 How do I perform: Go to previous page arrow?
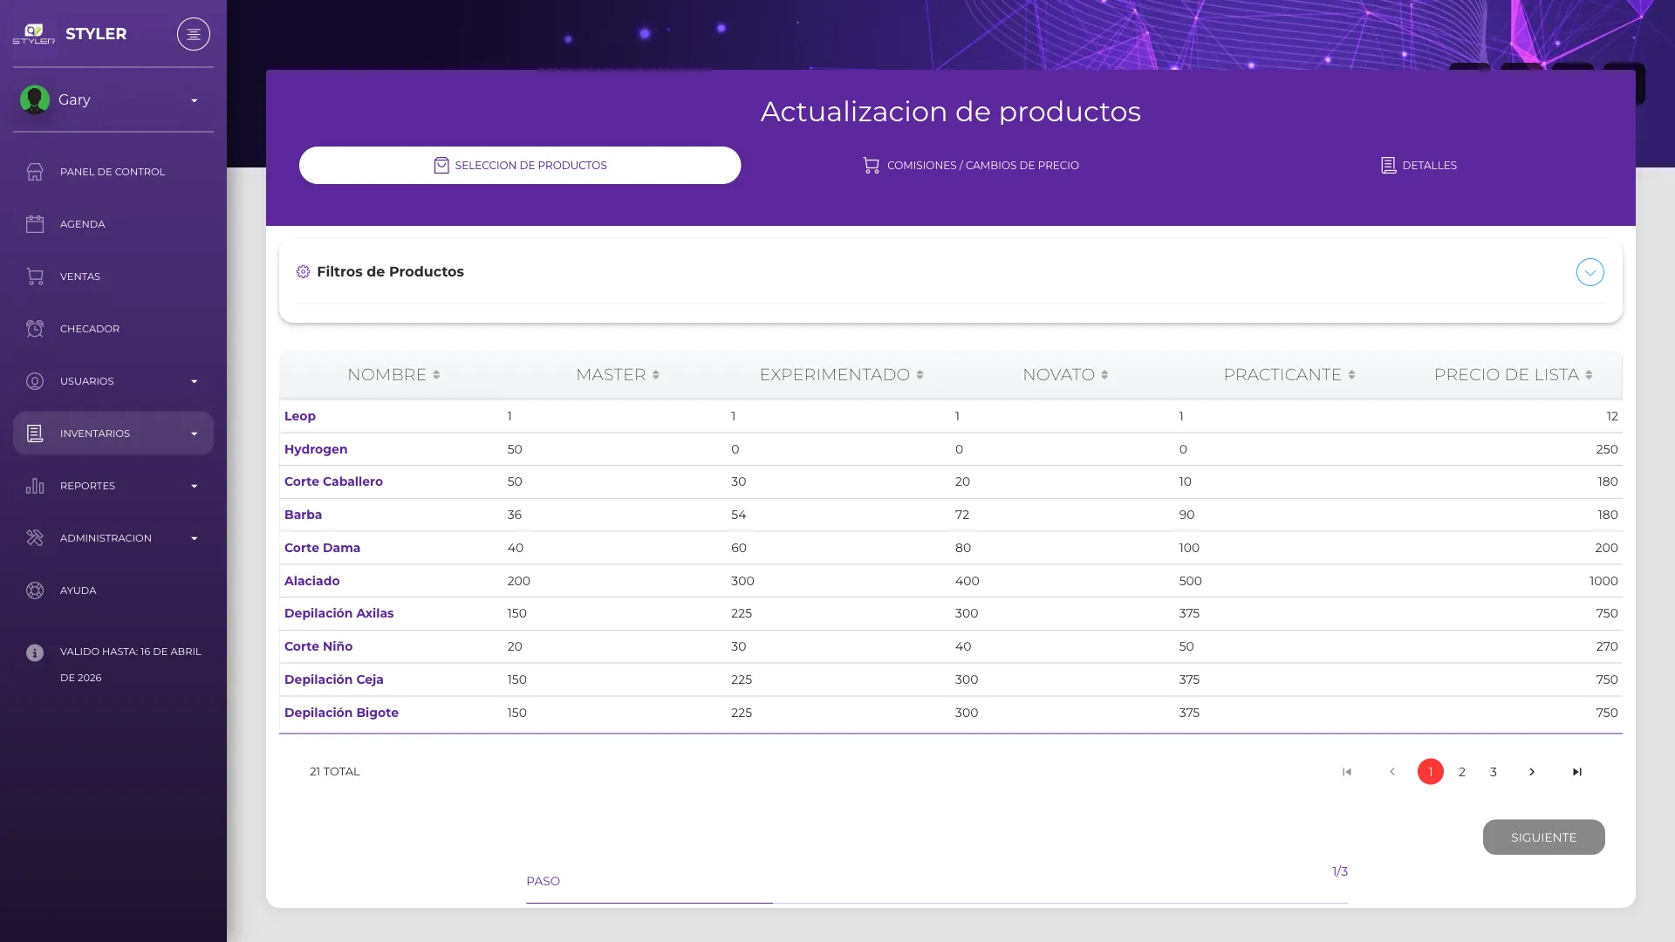(x=1392, y=772)
